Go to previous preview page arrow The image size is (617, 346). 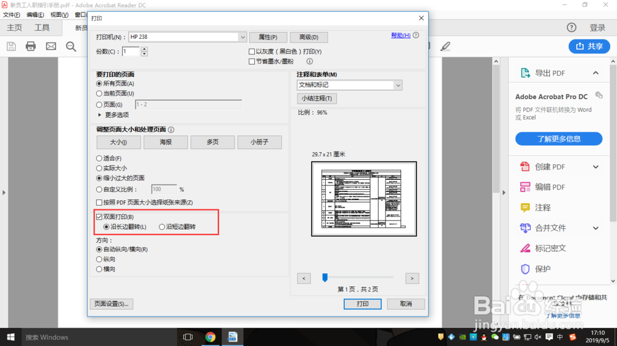[304, 278]
